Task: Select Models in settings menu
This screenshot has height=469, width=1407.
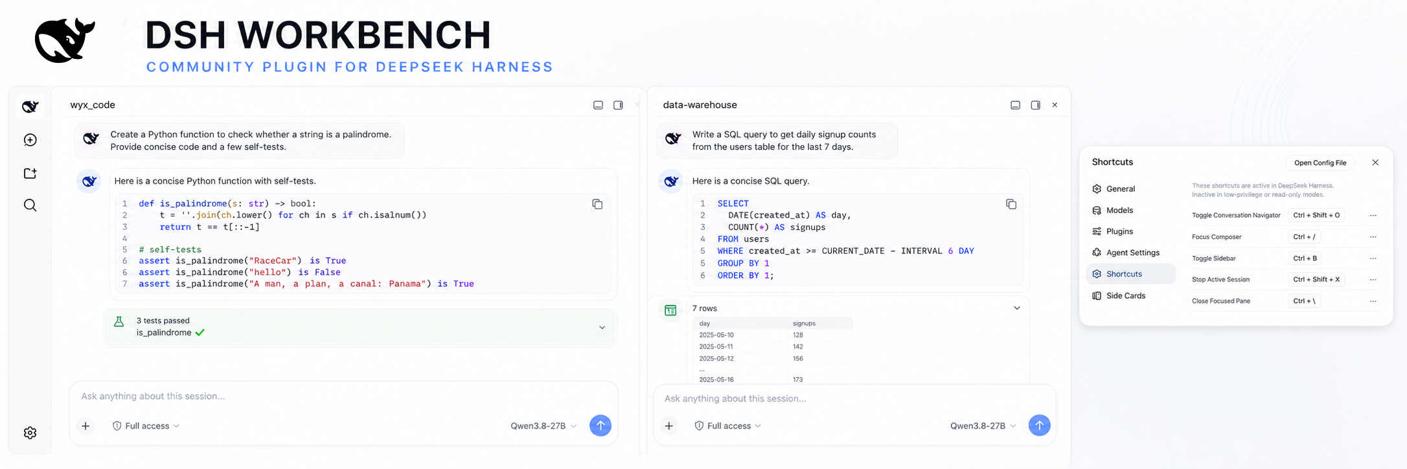Action: pyautogui.click(x=1130, y=211)
